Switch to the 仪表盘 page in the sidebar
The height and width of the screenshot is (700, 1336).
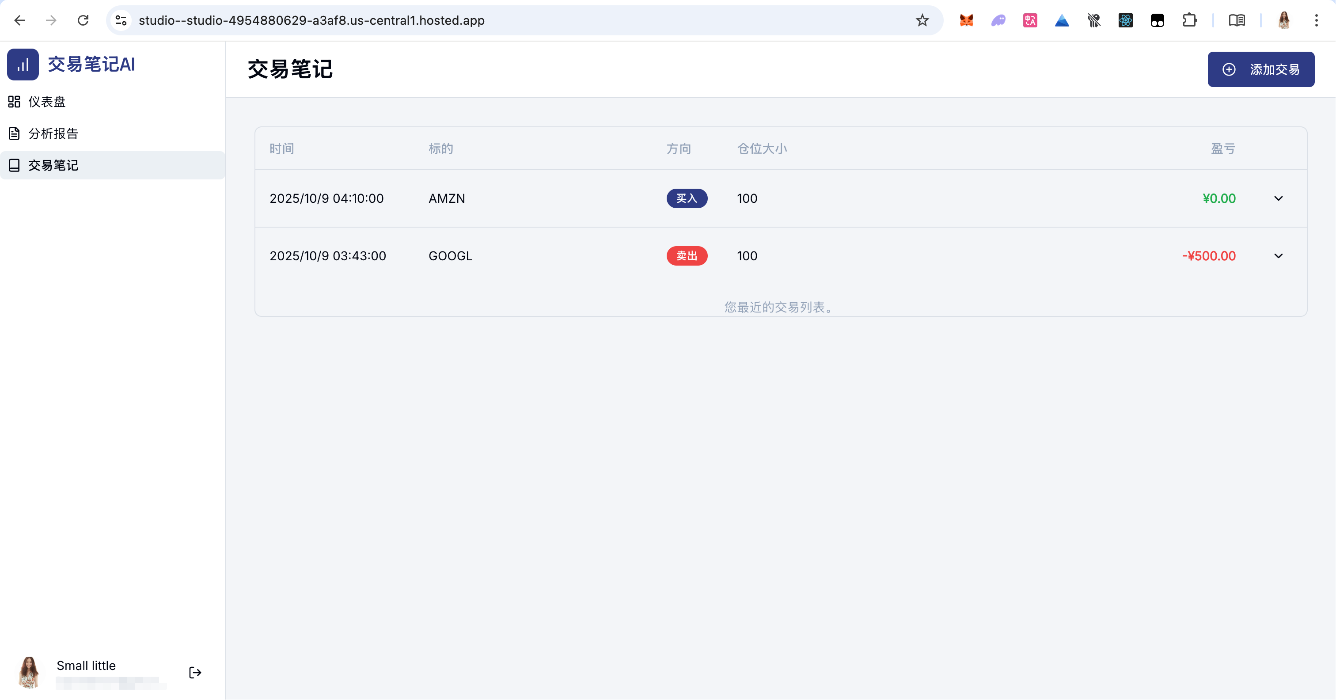coord(47,101)
